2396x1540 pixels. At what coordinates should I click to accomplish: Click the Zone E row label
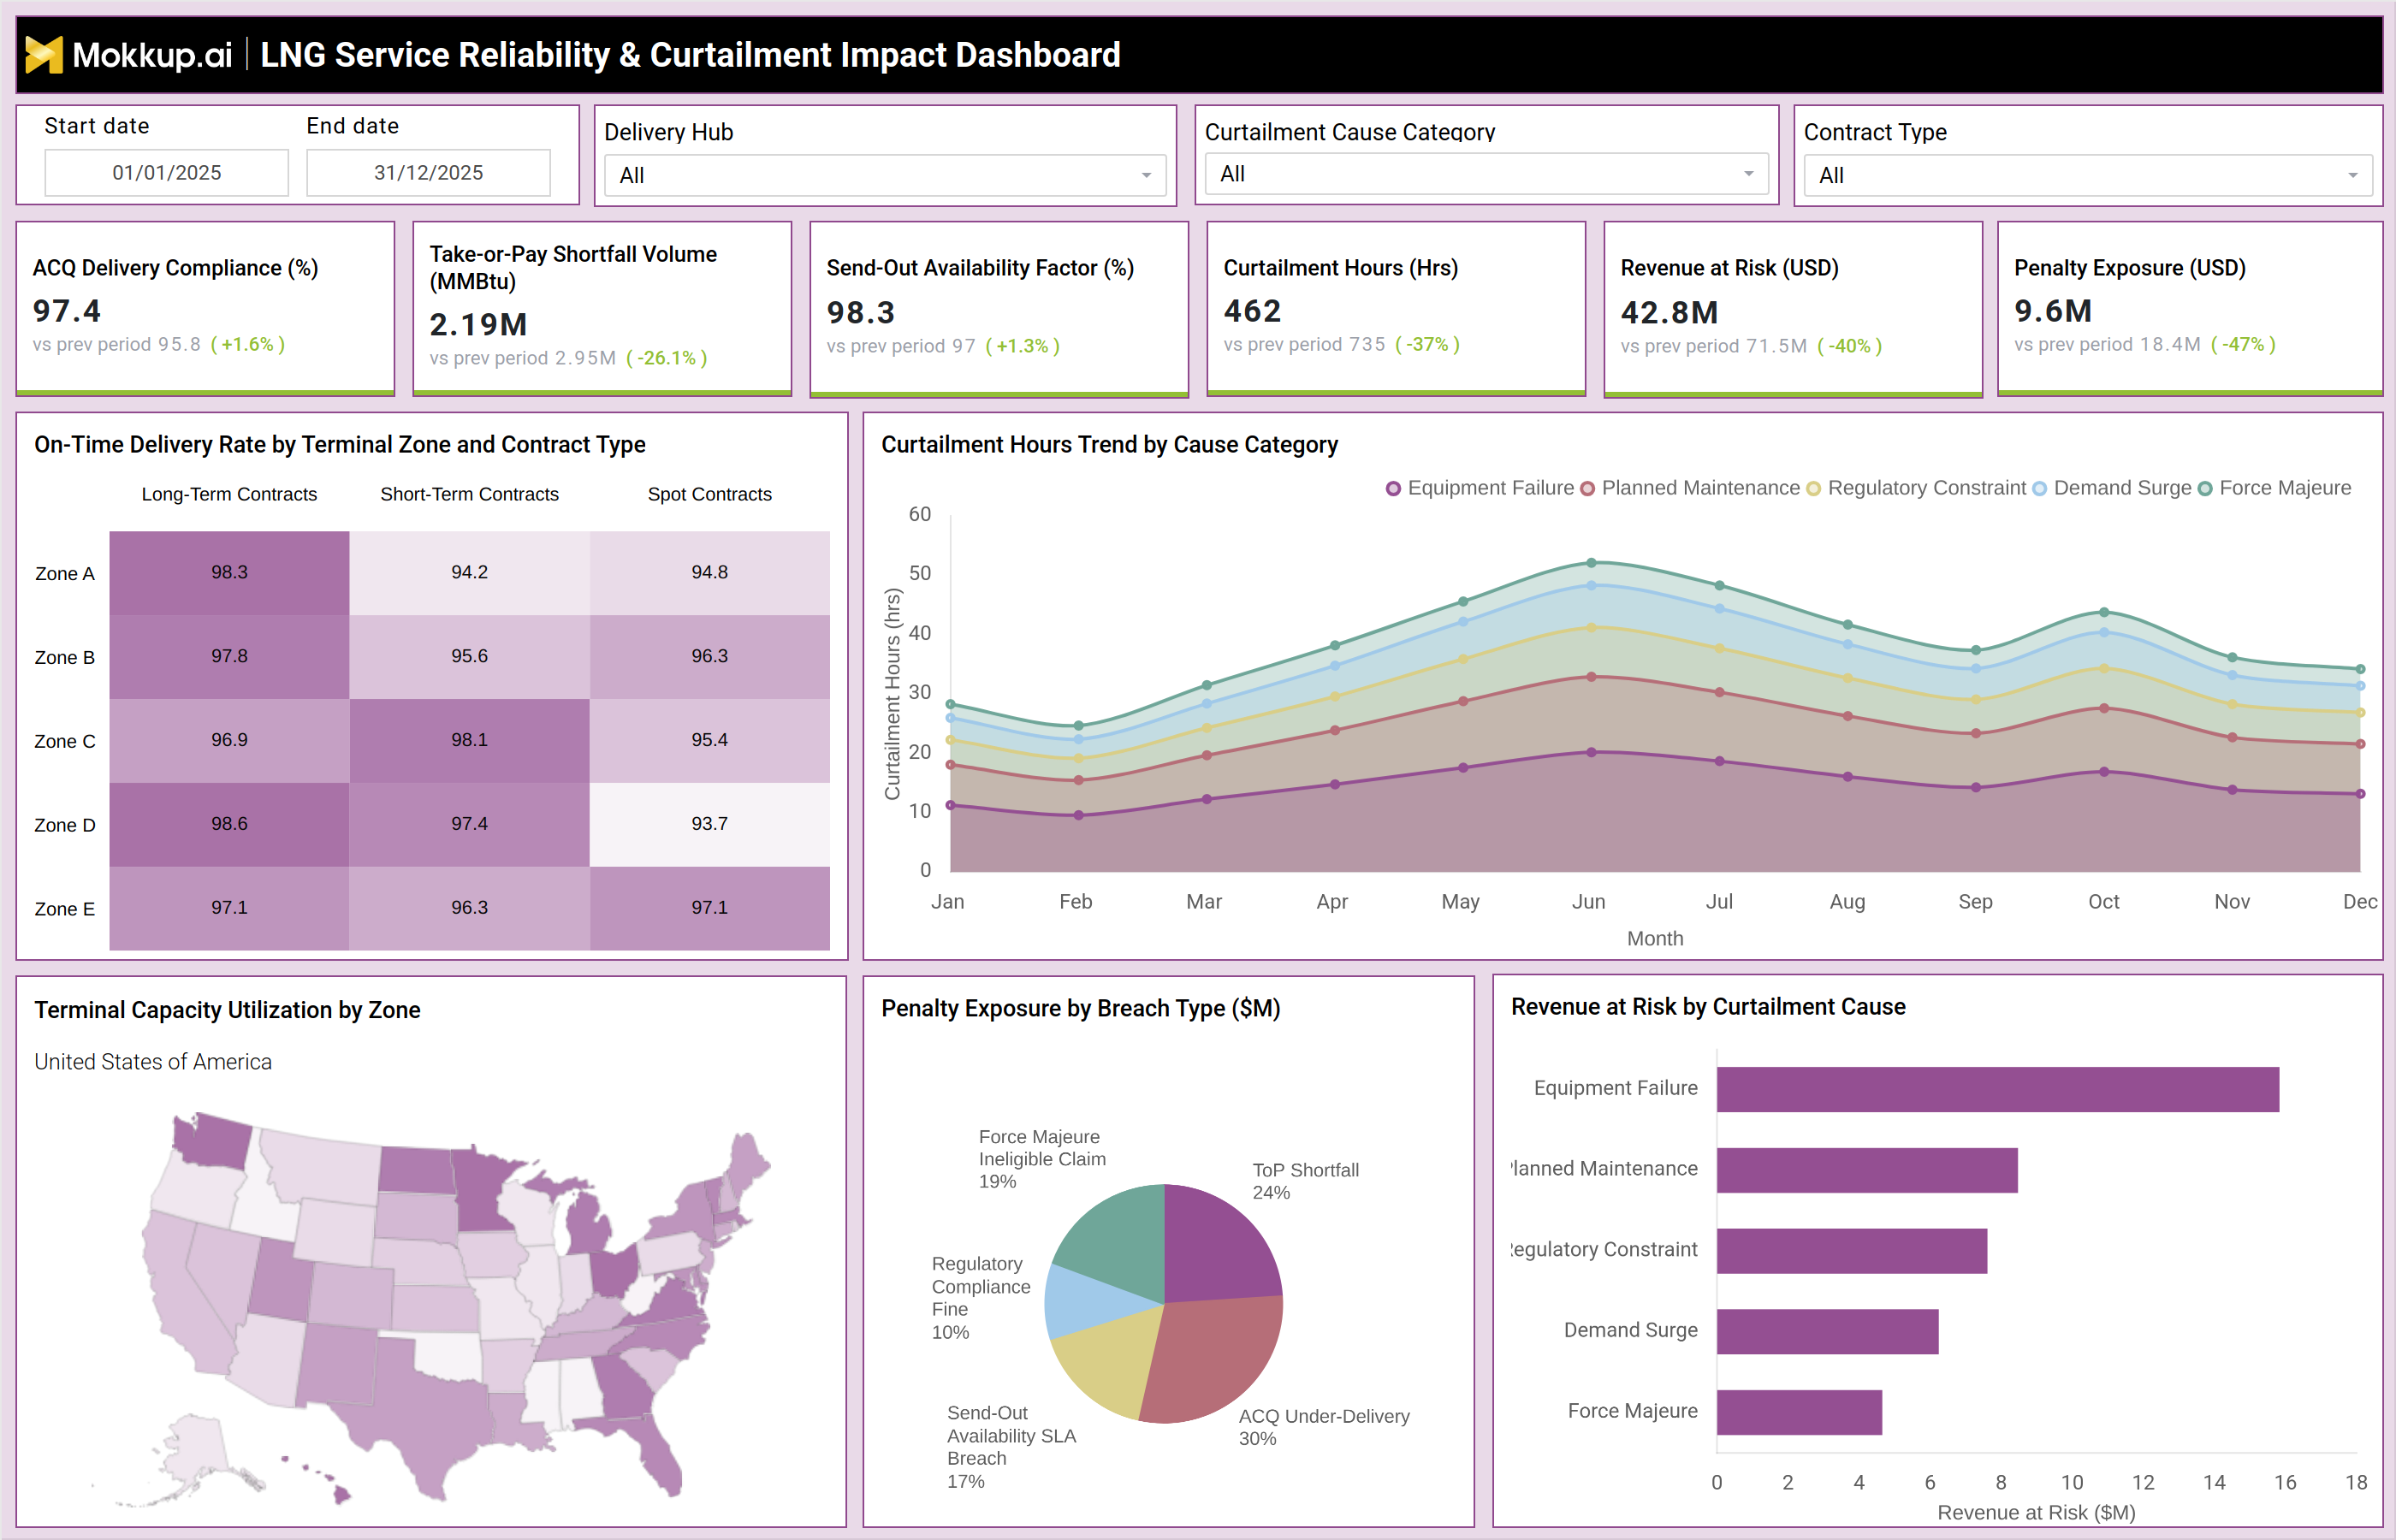pos(65,909)
